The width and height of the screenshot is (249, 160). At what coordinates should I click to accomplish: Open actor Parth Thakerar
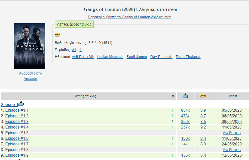[x=188, y=57]
